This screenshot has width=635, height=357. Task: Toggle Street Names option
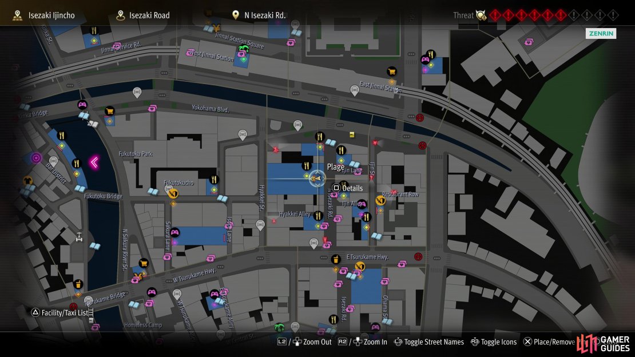point(429,342)
